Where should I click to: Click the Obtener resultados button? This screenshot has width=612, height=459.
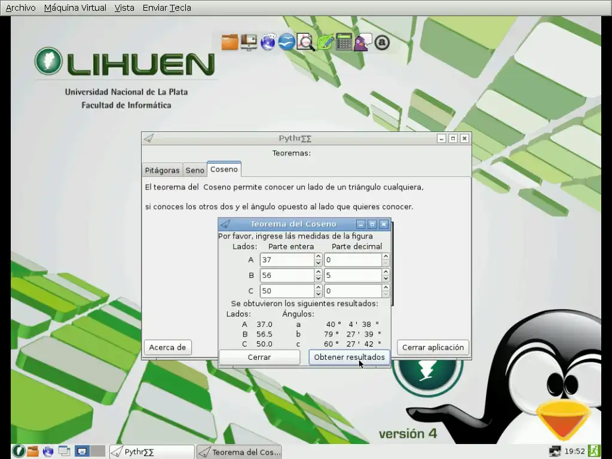click(x=349, y=357)
